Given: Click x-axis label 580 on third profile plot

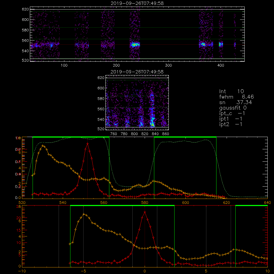Looking at the screenshot, I should coord(145,202).
